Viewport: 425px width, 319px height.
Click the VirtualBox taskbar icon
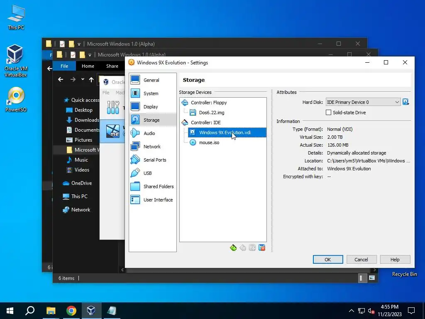click(91, 311)
